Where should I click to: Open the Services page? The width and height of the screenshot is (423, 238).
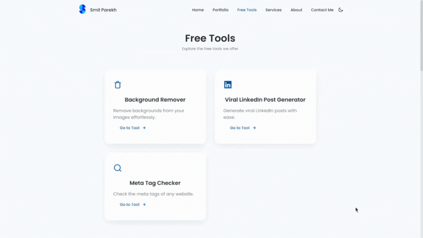pyautogui.click(x=273, y=10)
